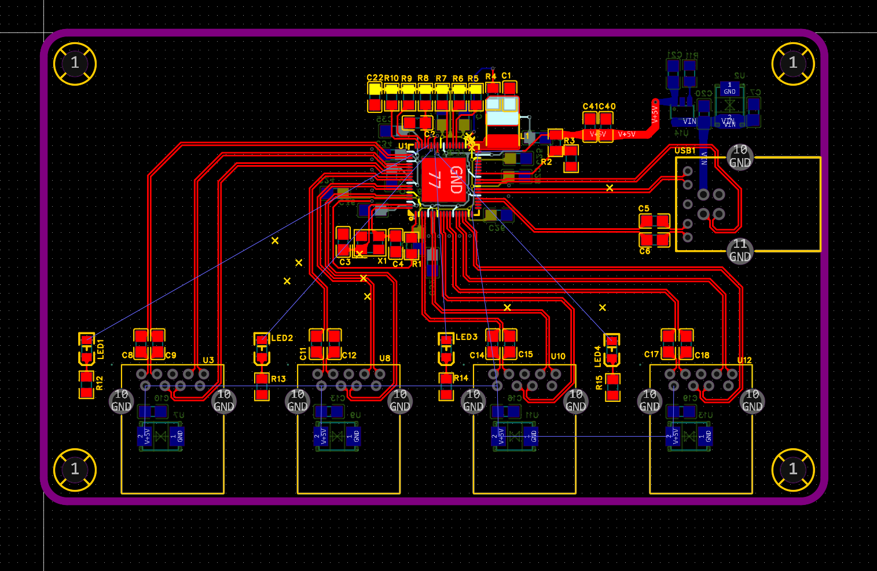Select resistor R6 in the top row

click(459, 97)
